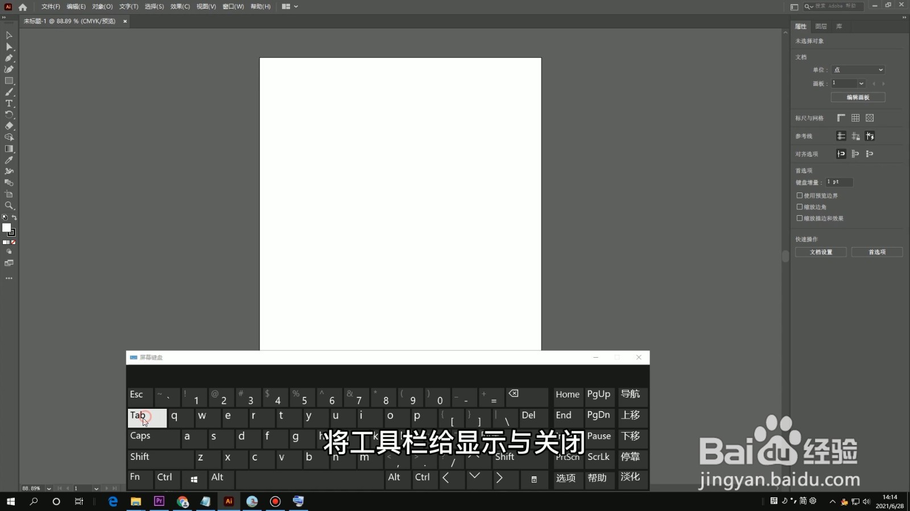
Task: Open the 视图 menu
Action: tap(205, 6)
